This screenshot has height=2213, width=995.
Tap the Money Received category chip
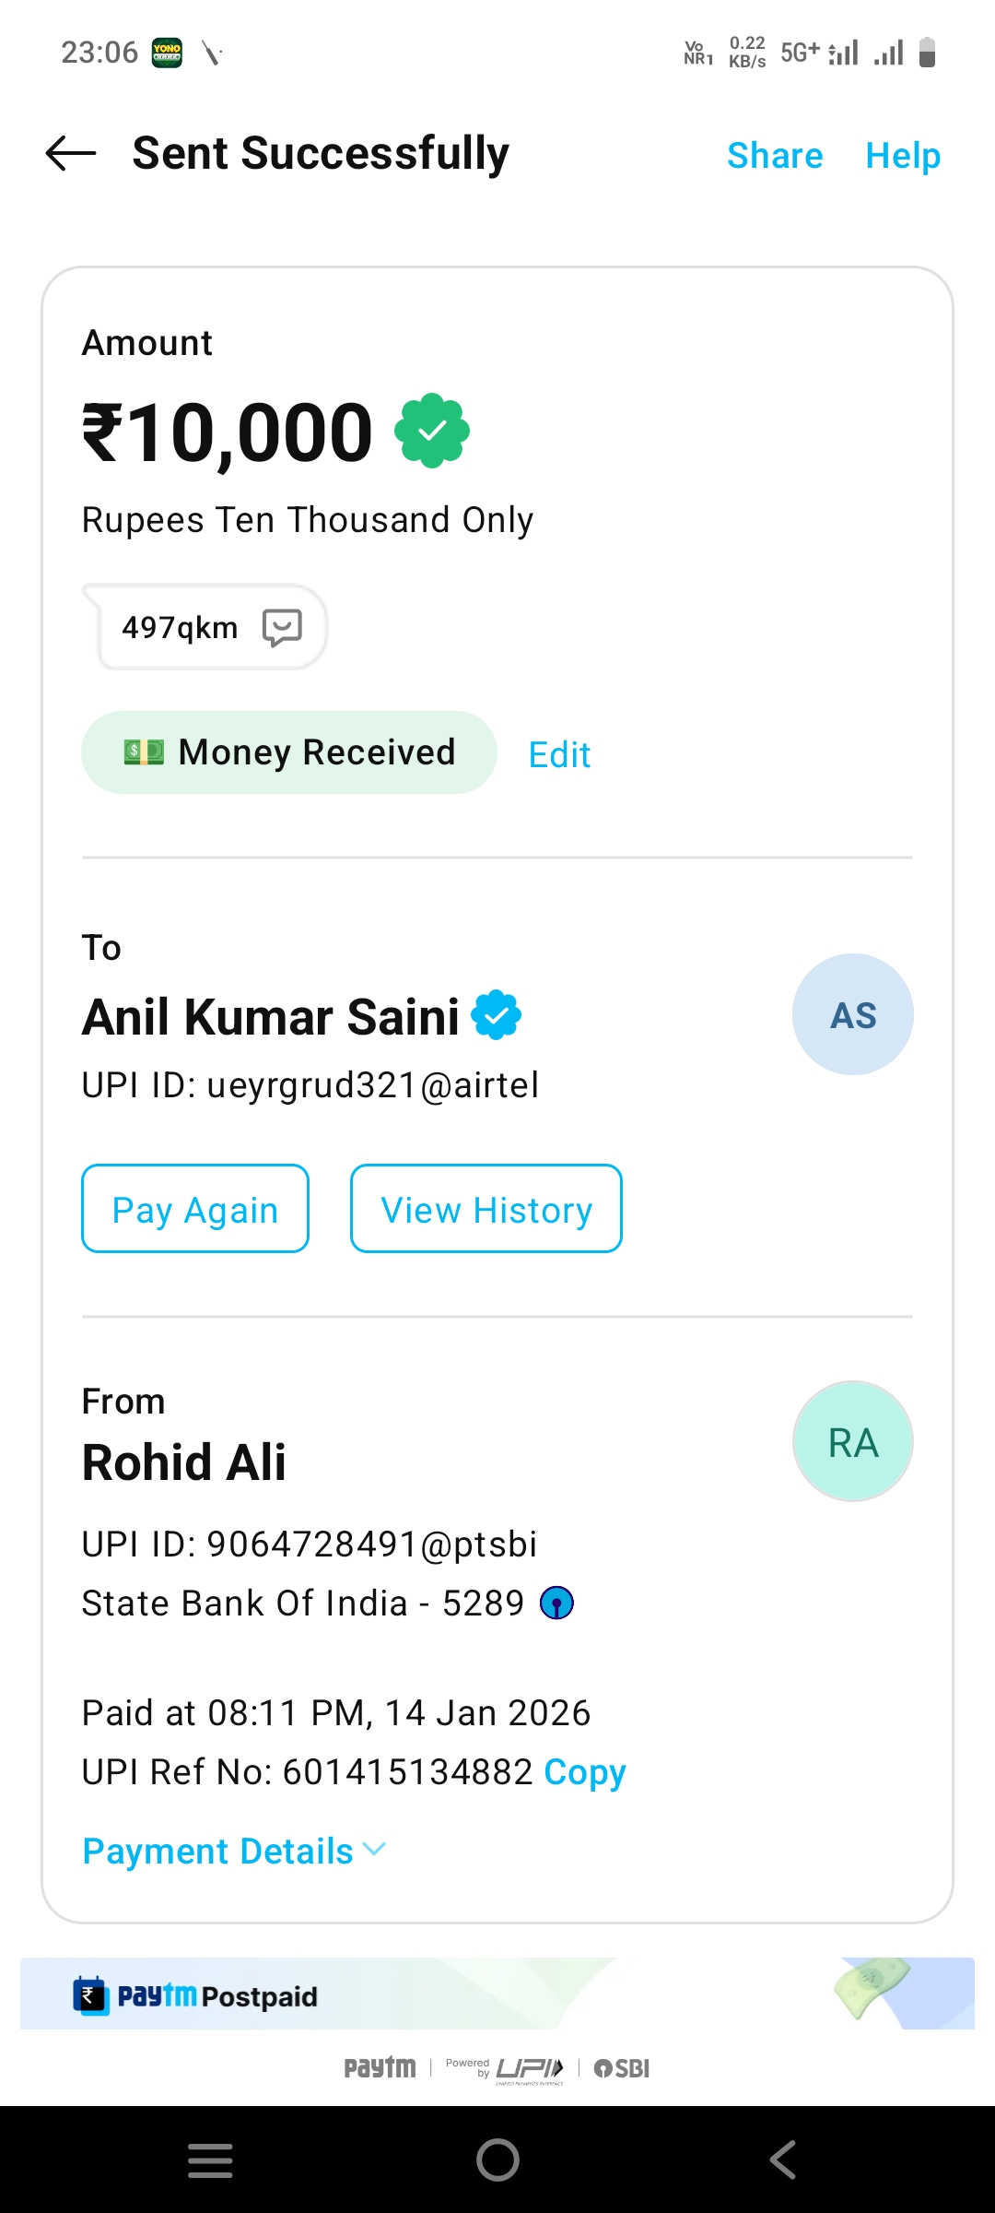pos(289,752)
